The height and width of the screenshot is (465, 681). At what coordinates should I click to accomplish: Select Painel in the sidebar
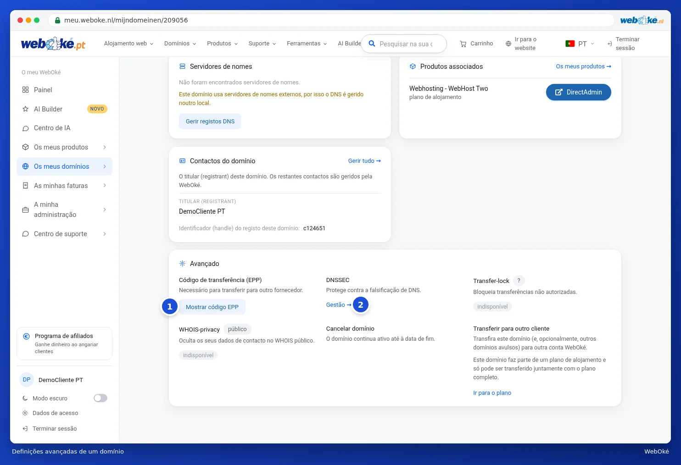(64, 90)
